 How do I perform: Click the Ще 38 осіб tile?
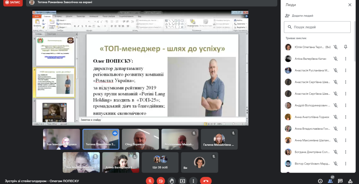click(160, 163)
